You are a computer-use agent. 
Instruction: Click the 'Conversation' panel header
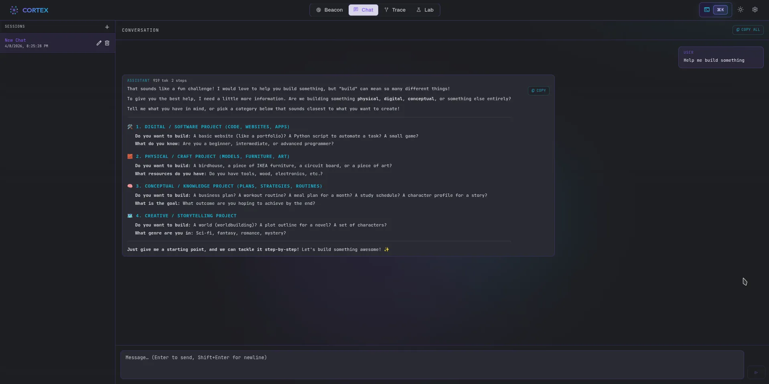pos(140,30)
